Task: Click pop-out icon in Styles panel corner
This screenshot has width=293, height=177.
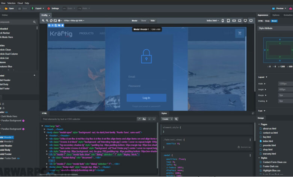Action: click(253, 113)
